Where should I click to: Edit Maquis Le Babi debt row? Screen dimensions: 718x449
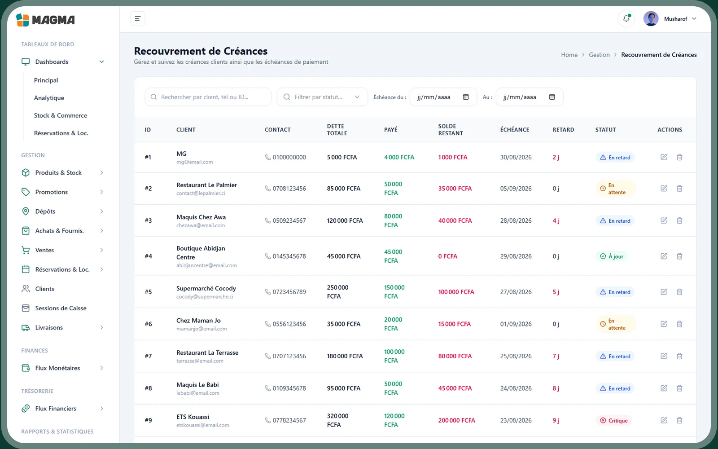(x=664, y=388)
